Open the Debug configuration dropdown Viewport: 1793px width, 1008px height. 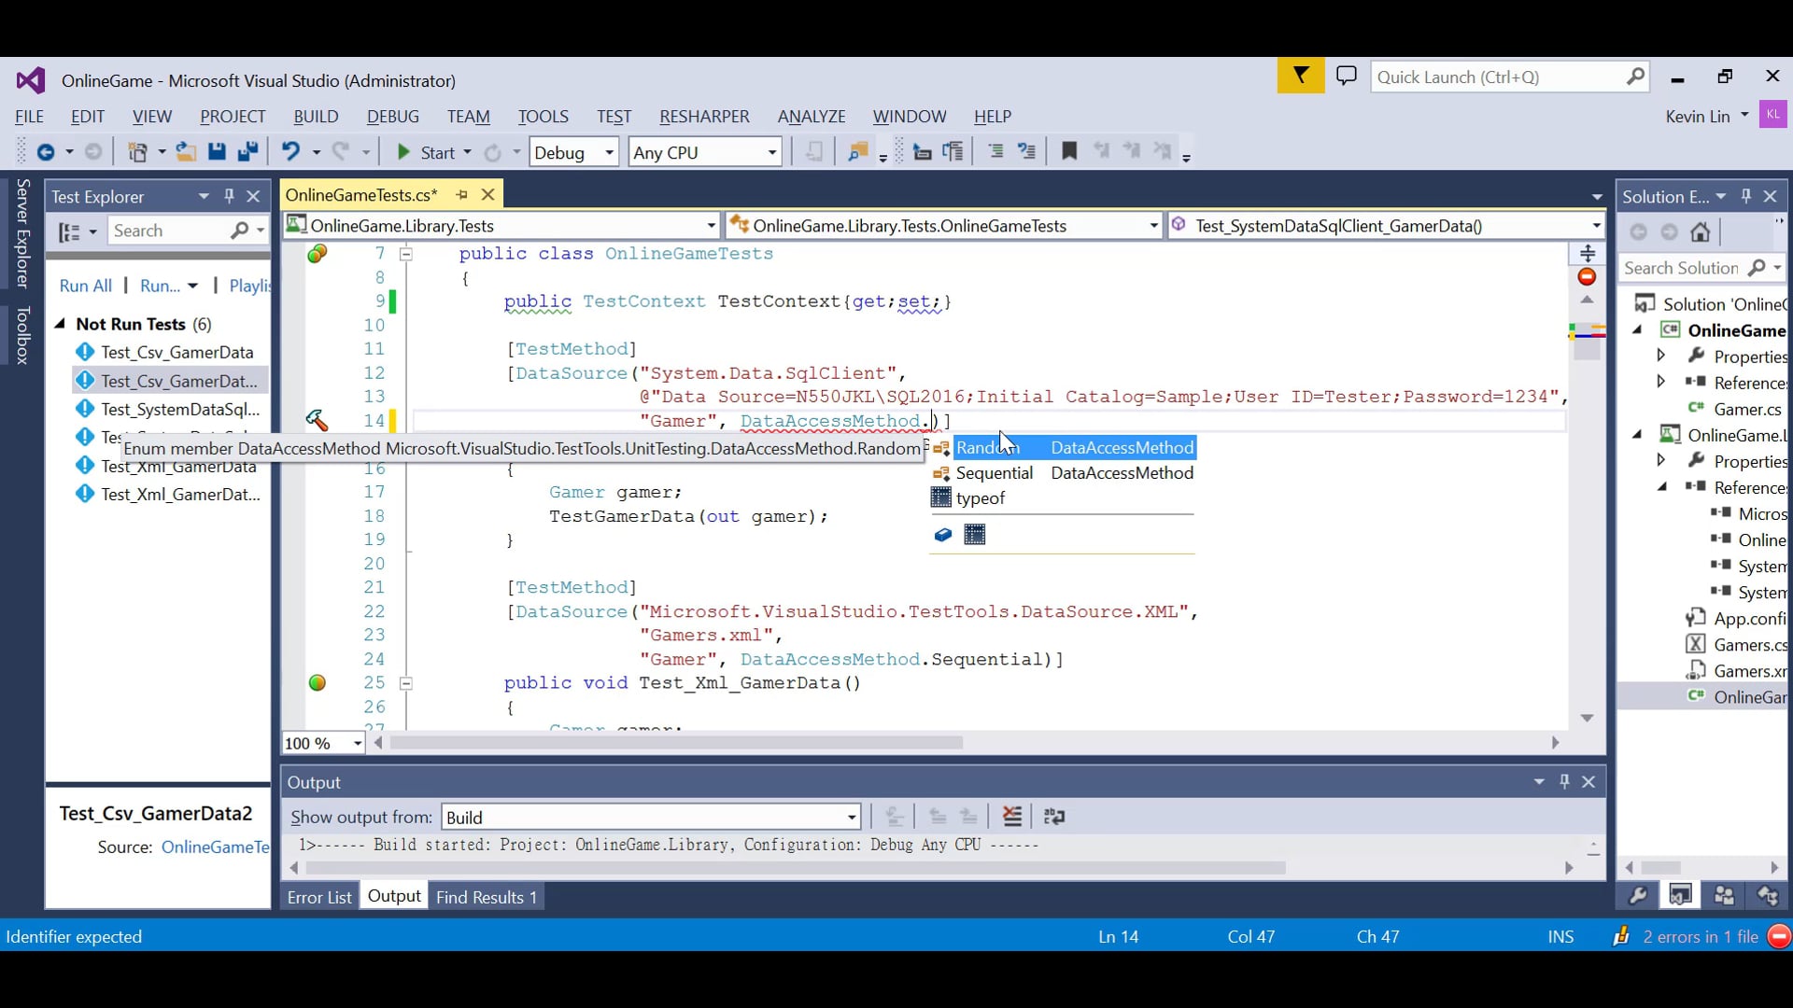607,152
